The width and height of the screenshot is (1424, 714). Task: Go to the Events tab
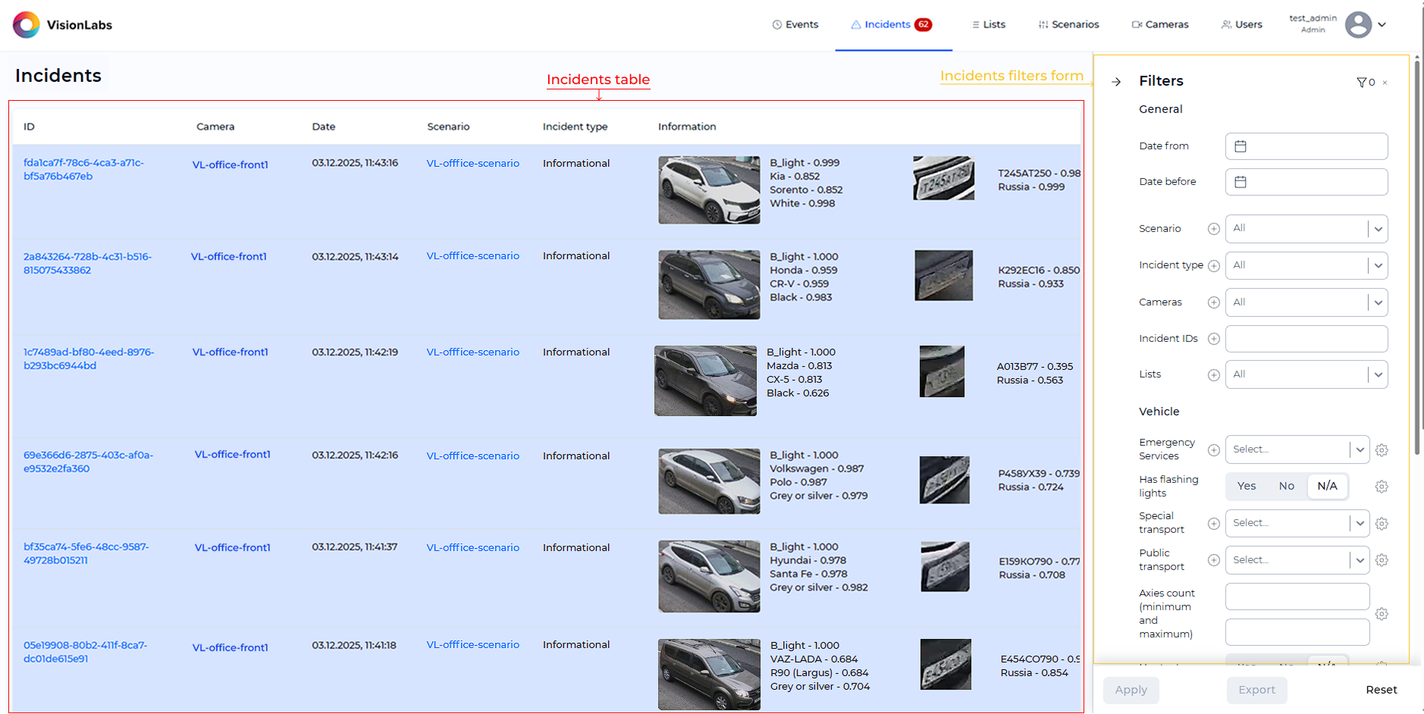795,24
